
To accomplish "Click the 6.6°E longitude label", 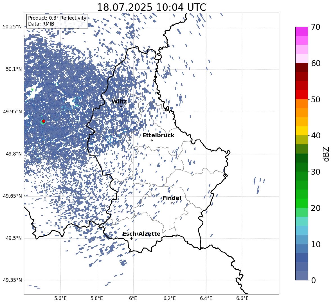I will coord(242,298).
